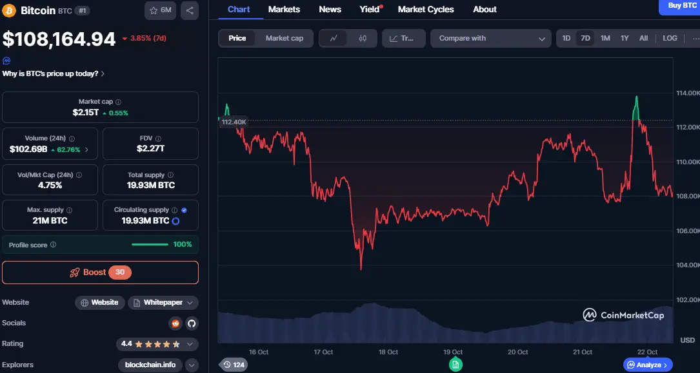Enable LOG scale on the chart
700x373 pixels.
tap(670, 39)
